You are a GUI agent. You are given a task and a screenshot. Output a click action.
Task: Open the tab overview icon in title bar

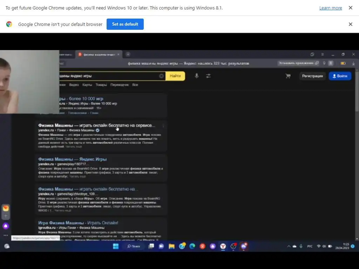tap(312, 54)
